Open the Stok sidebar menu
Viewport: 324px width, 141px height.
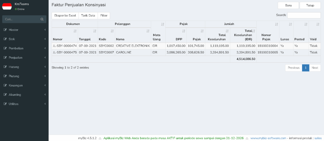click(24, 39)
